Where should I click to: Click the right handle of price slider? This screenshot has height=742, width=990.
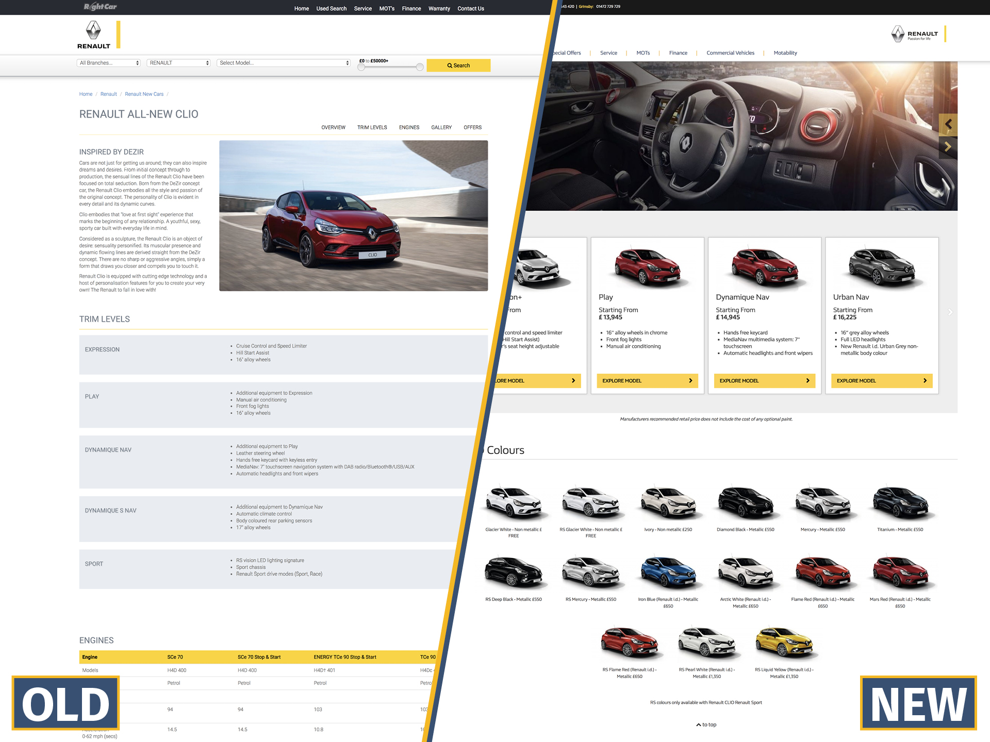pos(420,67)
